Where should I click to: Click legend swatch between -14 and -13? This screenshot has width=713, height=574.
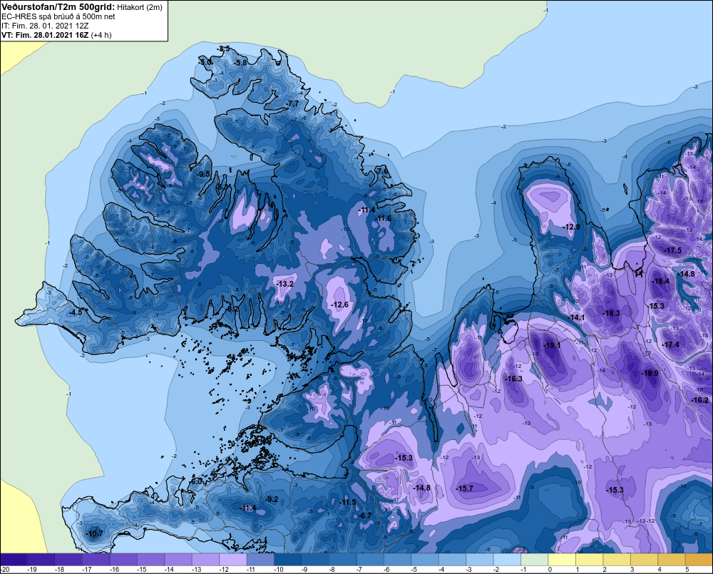pos(178,560)
